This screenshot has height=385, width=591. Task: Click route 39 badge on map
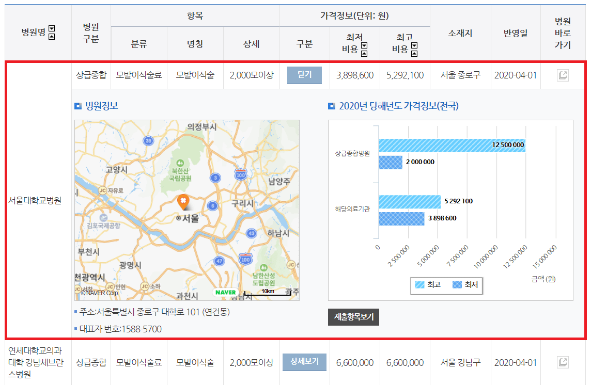(148, 141)
